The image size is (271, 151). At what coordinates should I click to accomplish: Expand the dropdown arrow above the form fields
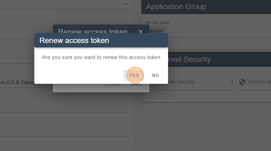pos(126,4)
